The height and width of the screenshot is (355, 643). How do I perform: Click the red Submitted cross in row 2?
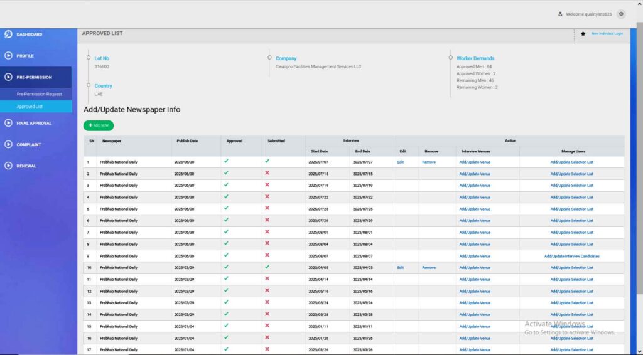(267, 173)
